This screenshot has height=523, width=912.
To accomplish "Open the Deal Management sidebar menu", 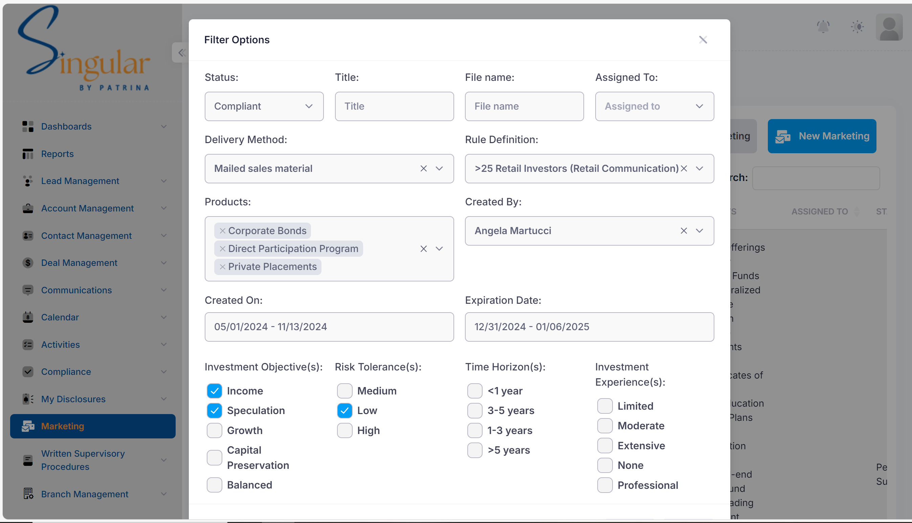I will coord(93,263).
